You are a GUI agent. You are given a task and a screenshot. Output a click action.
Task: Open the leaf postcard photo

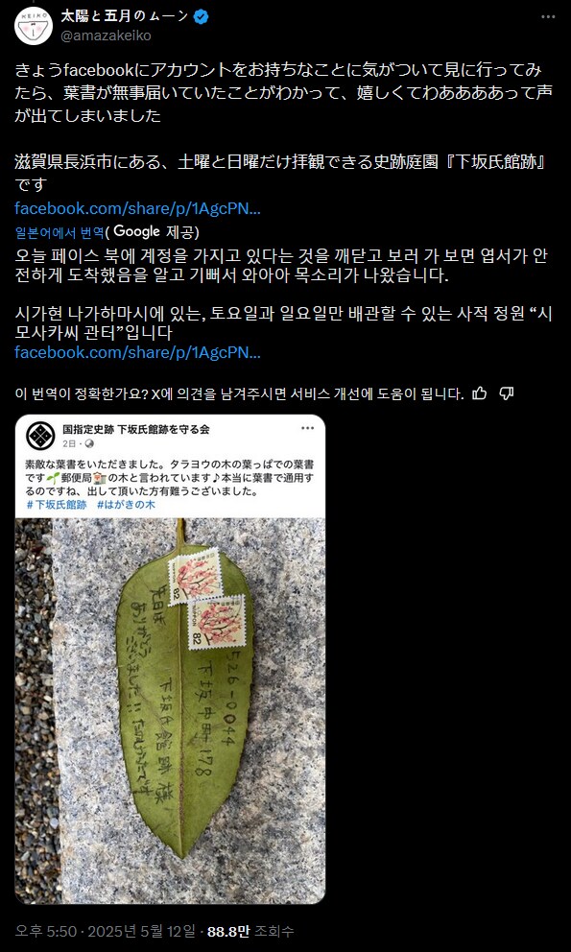click(170, 710)
